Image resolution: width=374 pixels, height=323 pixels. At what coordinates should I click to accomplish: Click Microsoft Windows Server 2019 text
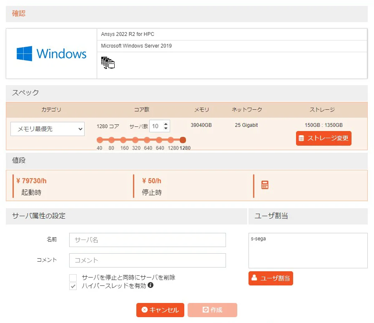[x=136, y=46]
